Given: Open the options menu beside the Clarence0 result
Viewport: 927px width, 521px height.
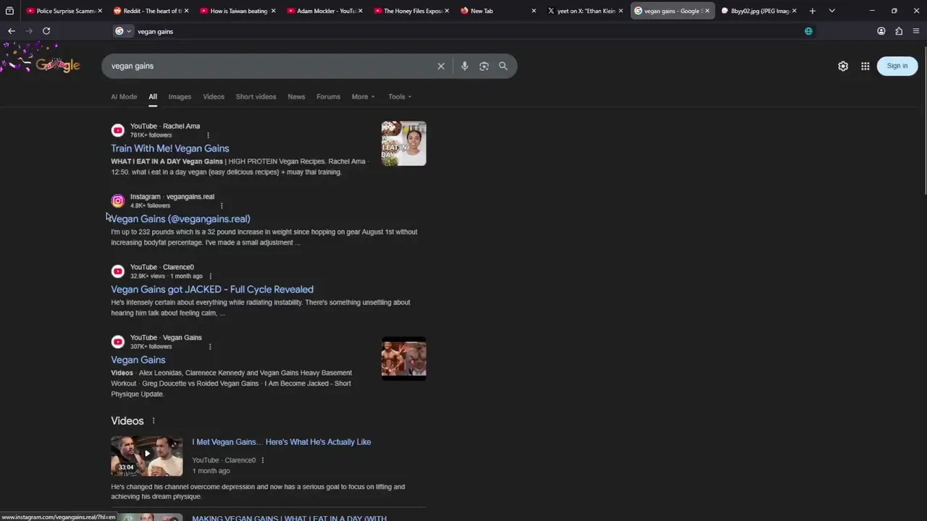Looking at the screenshot, I should pyautogui.click(x=210, y=276).
